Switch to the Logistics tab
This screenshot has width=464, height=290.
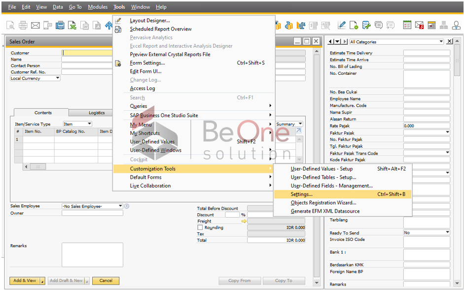pyautogui.click(x=97, y=113)
